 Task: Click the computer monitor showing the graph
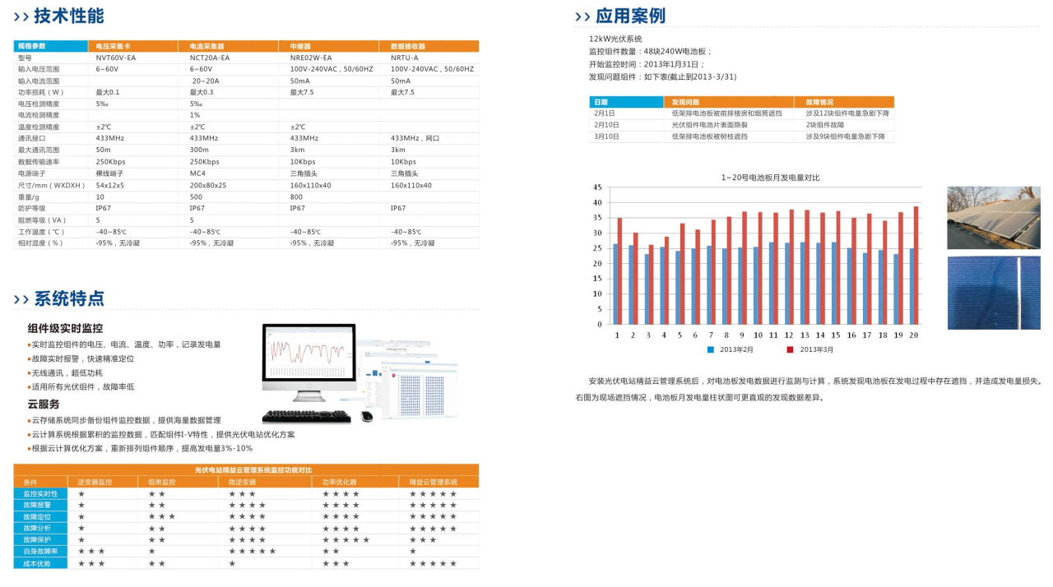(308, 362)
